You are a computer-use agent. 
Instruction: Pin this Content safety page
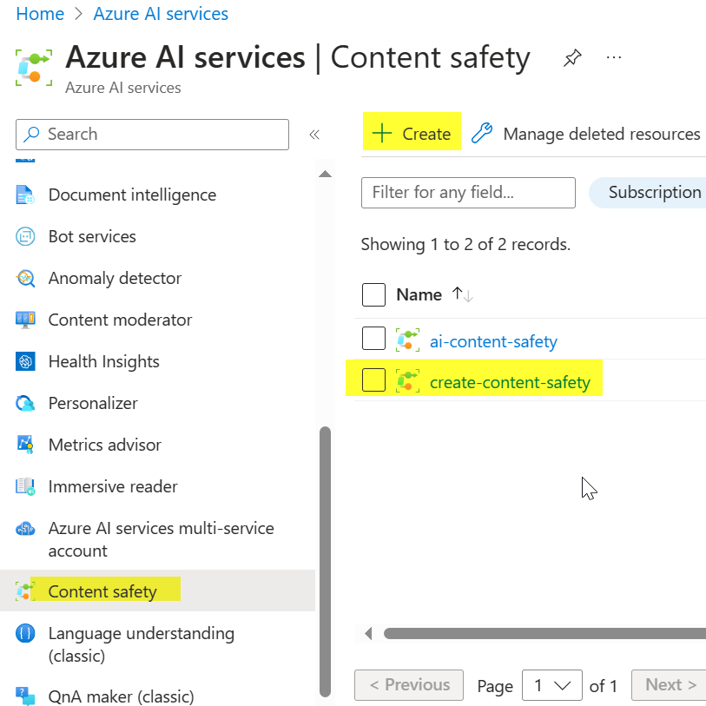point(572,58)
